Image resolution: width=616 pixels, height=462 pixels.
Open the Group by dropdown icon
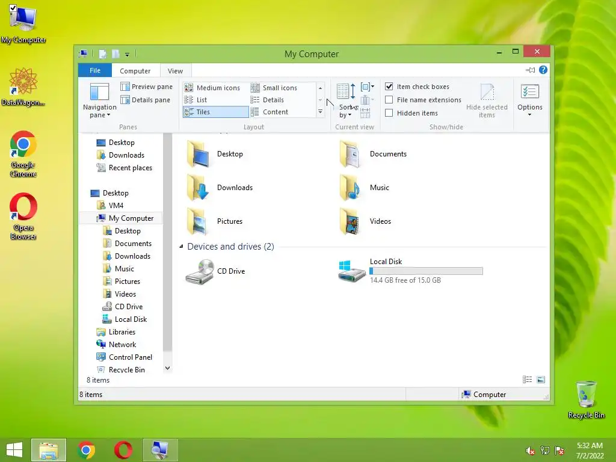click(368, 87)
